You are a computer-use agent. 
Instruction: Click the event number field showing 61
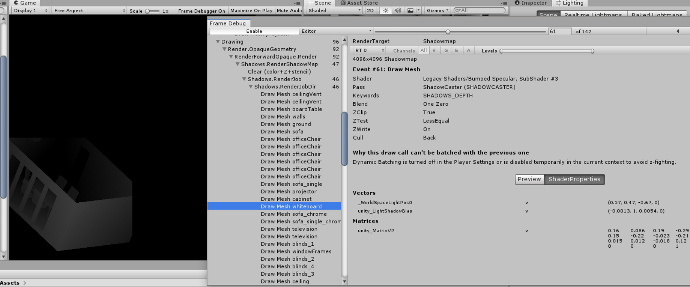pos(559,31)
